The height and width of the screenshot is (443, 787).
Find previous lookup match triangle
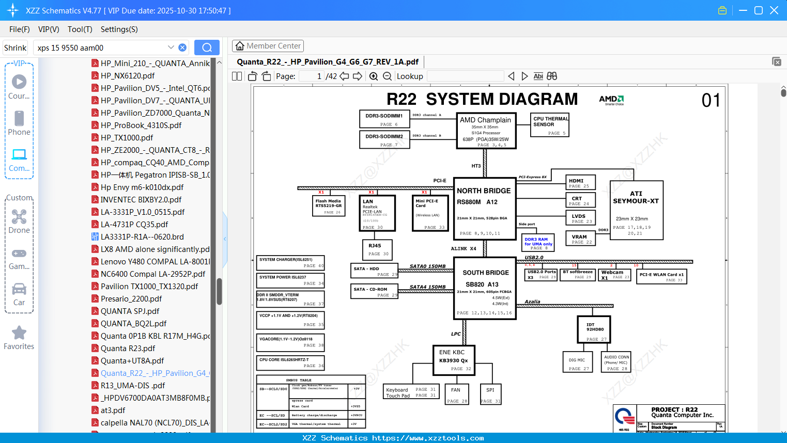tap(511, 76)
